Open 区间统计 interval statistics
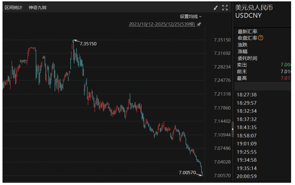 click(13, 7)
